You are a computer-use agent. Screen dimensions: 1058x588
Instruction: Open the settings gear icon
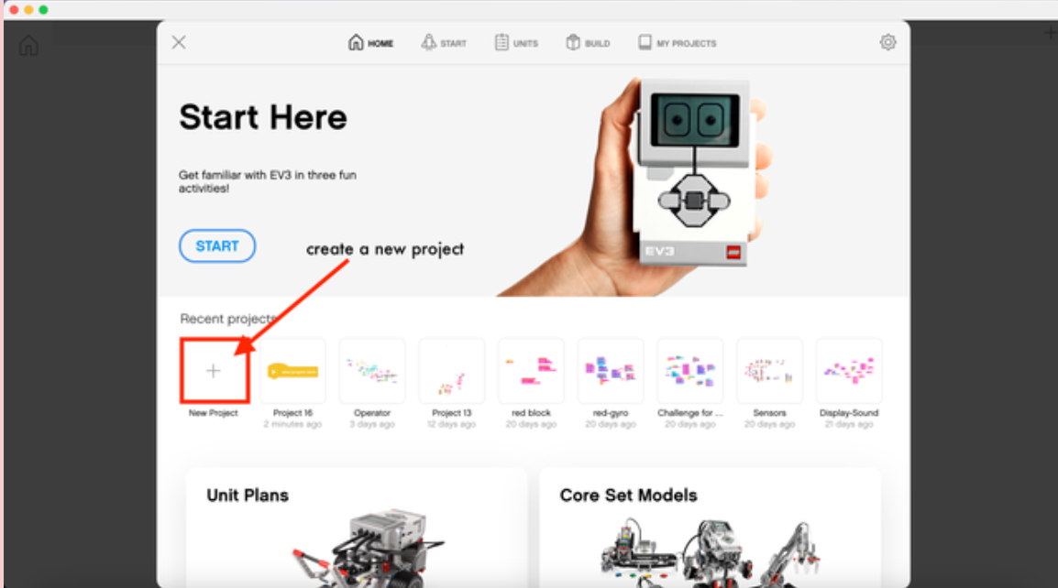888,42
